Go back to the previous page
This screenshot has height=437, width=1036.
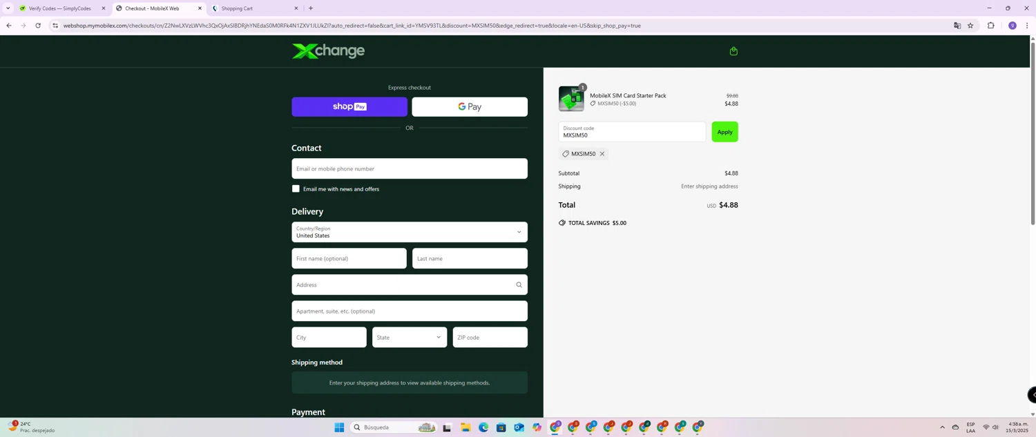tap(8, 26)
